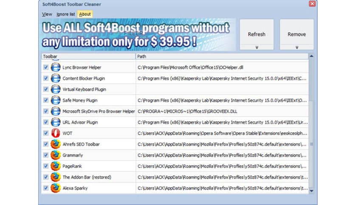The image size is (355, 205).
Task: Click the vertical scrollbar thumb
Action: 312,144
